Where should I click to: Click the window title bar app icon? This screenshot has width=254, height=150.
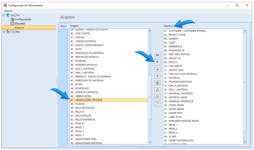pyautogui.click(x=5, y=5)
